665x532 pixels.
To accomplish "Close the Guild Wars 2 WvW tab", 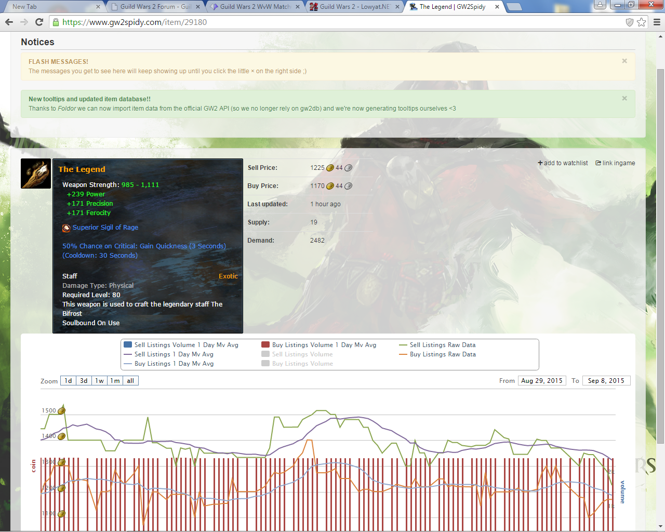I will click(298, 7).
